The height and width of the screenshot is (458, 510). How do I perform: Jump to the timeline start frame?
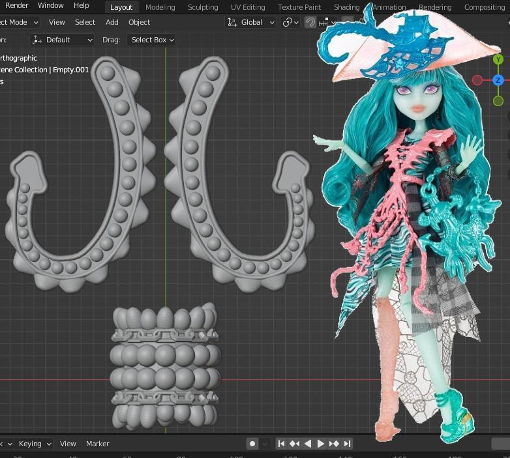(x=282, y=444)
